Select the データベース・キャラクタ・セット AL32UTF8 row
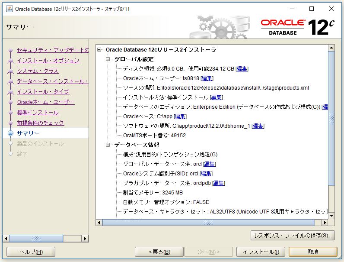This screenshot has height=262, width=344. pyautogui.click(x=225, y=212)
